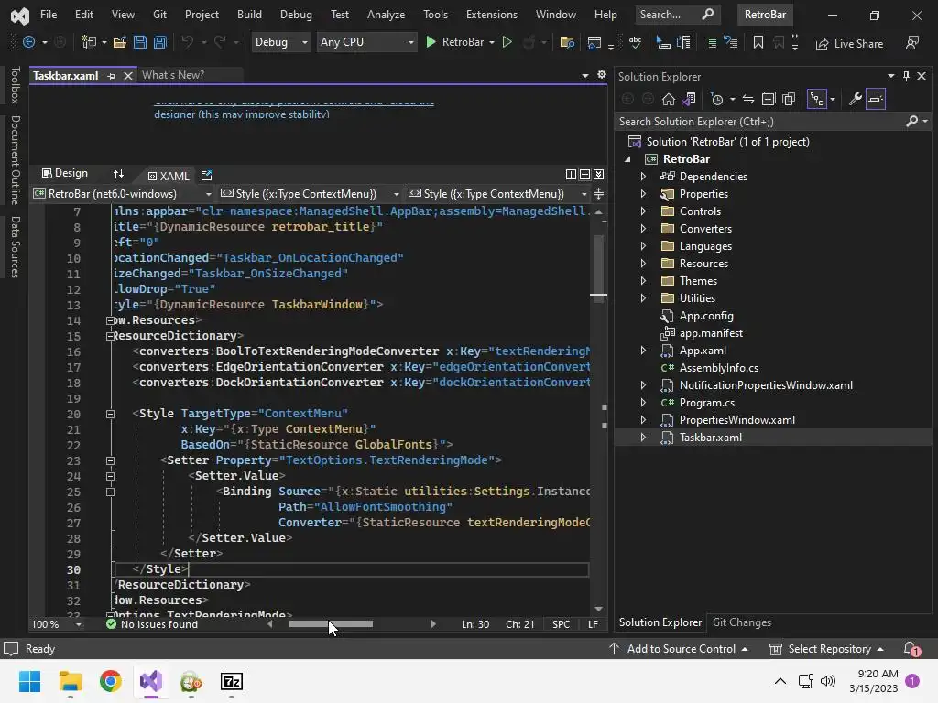Expand the Controls folder
Image resolution: width=938 pixels, height=703 pixels.
tap(643, 211)
